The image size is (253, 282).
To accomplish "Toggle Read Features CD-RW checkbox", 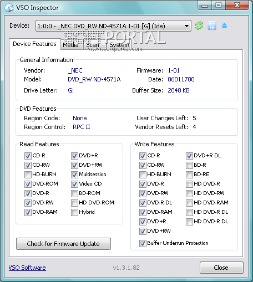I will [28, 165].
